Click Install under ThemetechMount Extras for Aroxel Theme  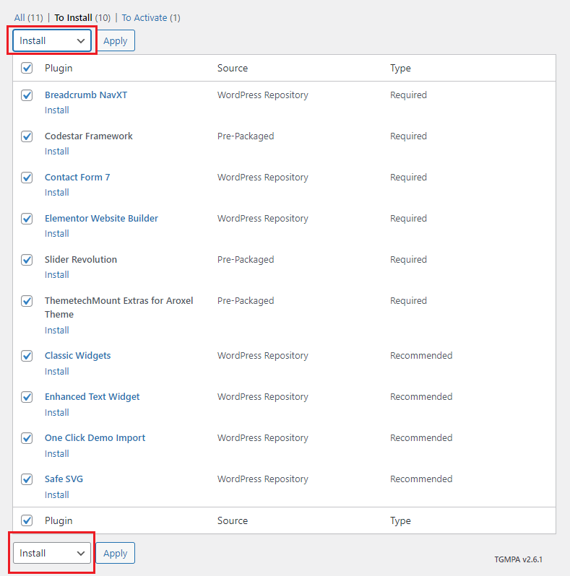[x=57, y=330]
